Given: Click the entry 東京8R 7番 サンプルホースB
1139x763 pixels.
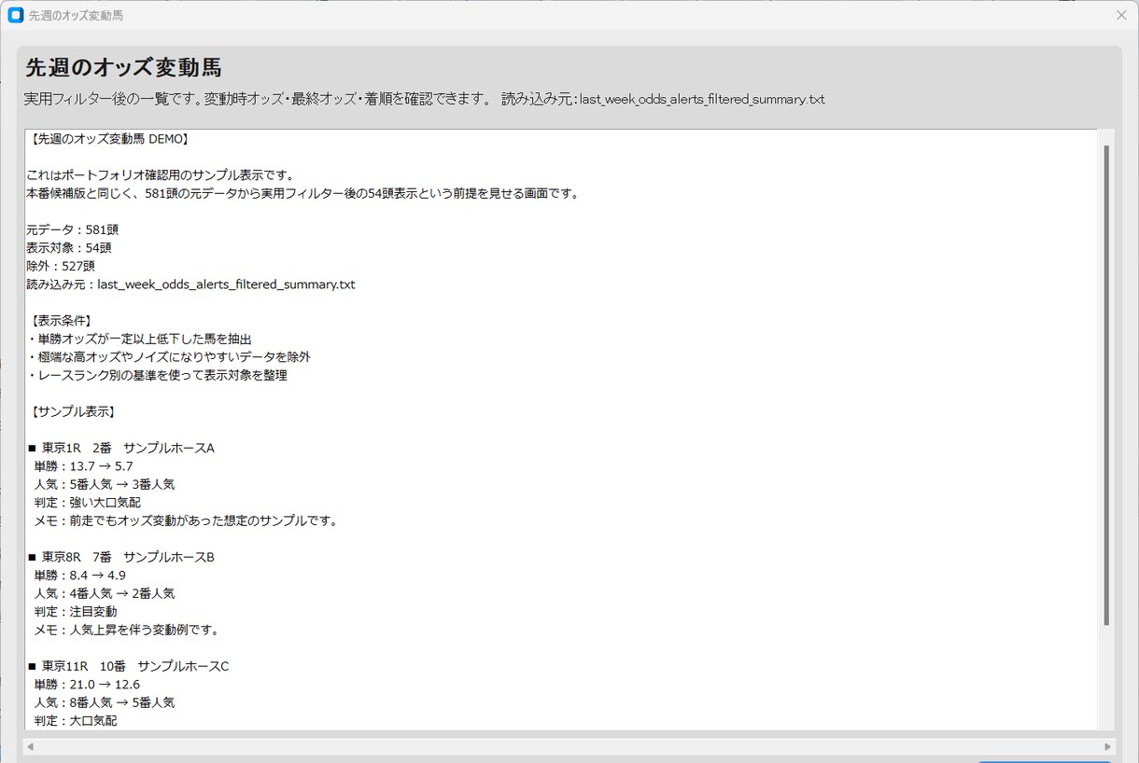Looking at the screenshot, I should pyautogui.click(x=121, y=557).
